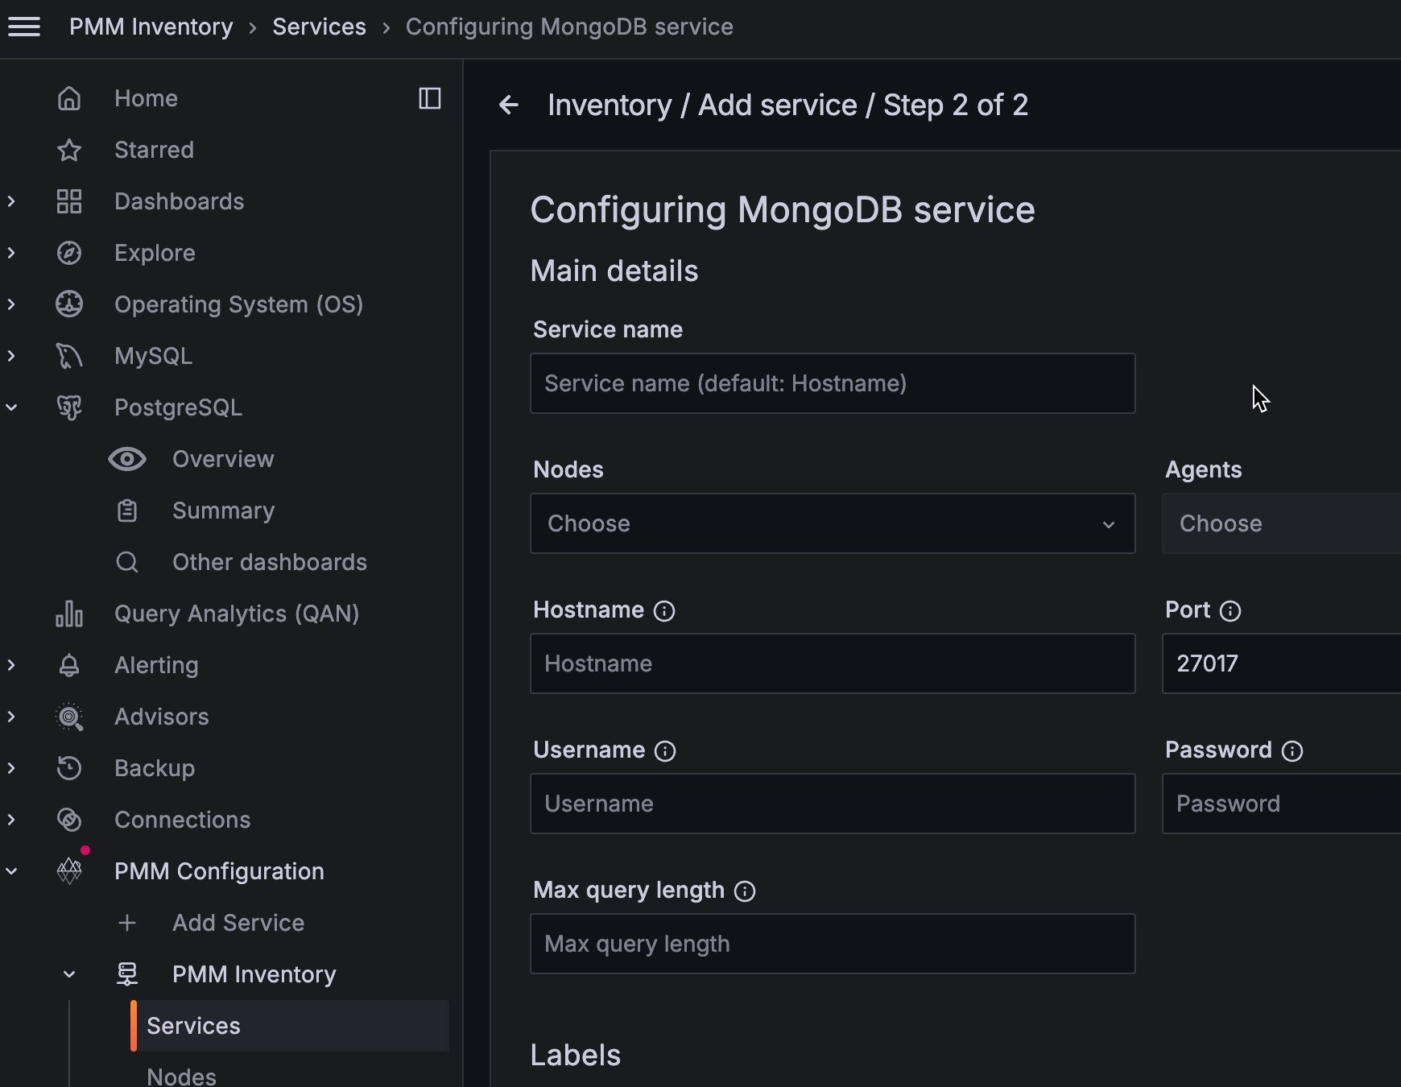The height and width of the screenshot is (1087, 1401).
Task: Click the dock/undock sidebar panel icon
Action: 430,98
